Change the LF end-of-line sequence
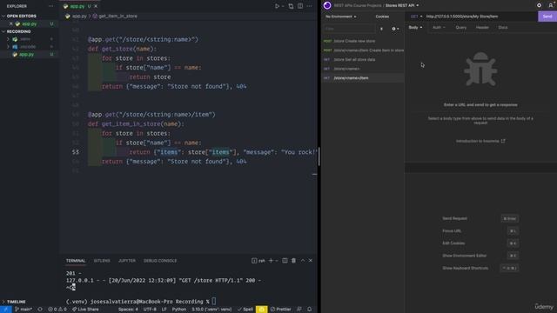 click(x=164, y=310)
